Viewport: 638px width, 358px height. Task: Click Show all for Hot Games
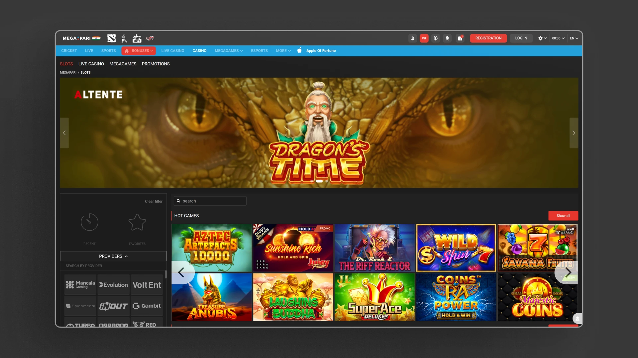(563, 215)
